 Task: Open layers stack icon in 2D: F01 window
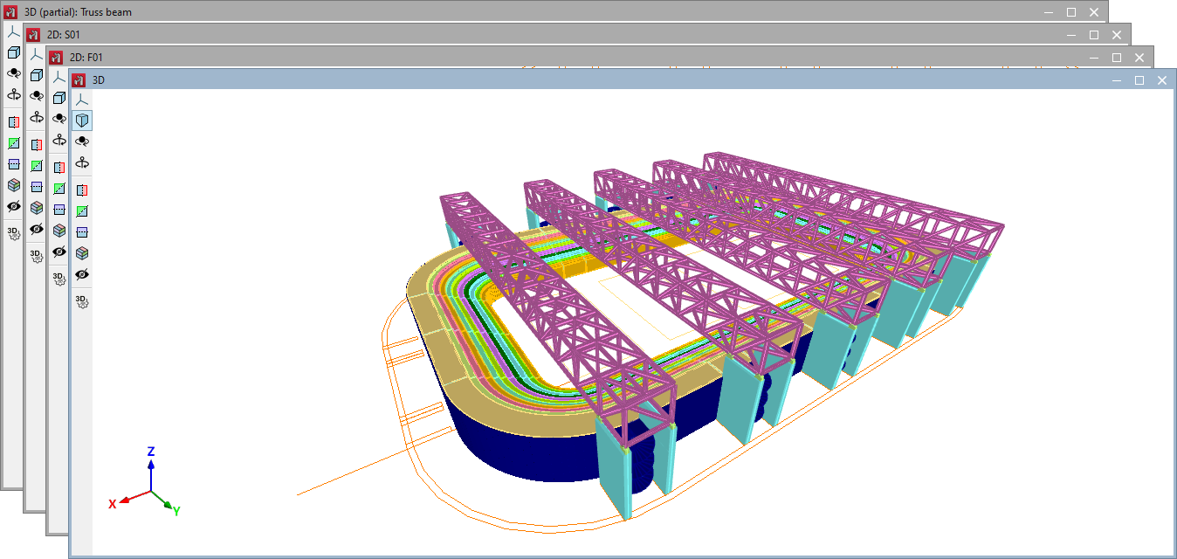tap(59, 231)
